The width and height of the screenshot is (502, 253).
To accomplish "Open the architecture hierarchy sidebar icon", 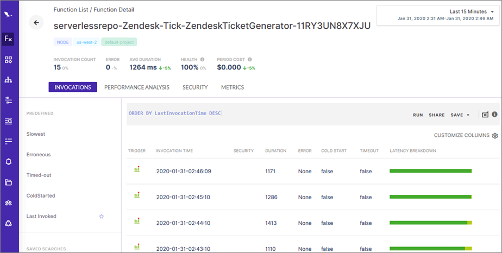I will (8, 80).
